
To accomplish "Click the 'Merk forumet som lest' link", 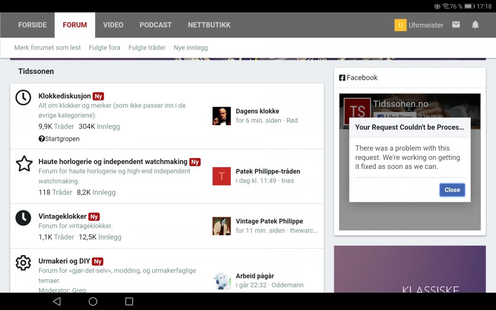I will [47, 47].
